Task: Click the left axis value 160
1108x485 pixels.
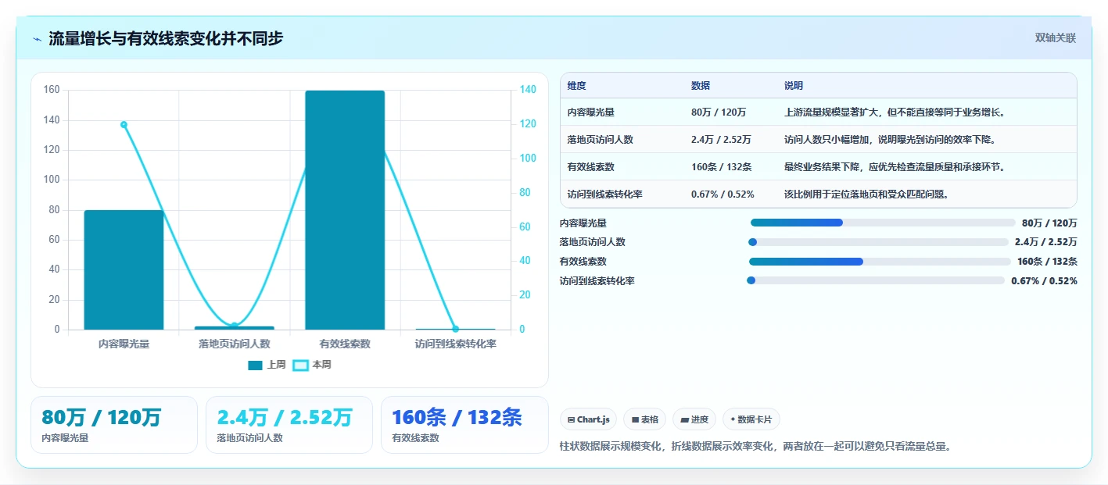Action: pos(52,90)
